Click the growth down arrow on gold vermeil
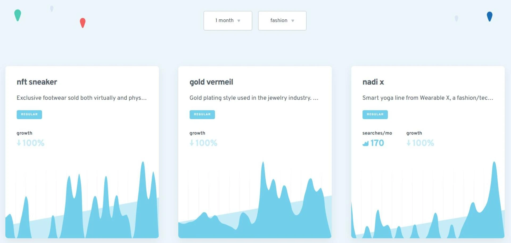The width and height of the screenshot is (511, 243). coord(192,143)
